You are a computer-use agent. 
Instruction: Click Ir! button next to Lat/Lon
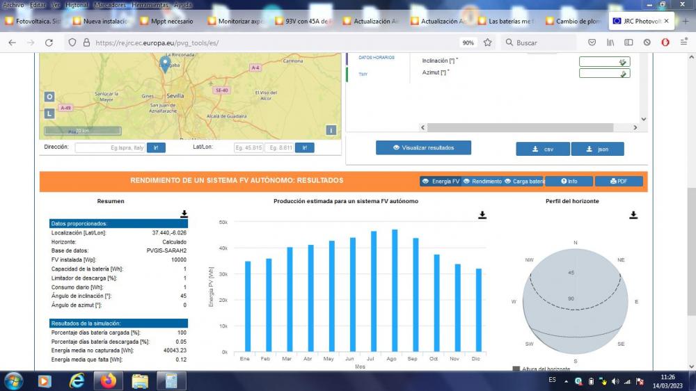pos(305,147)
